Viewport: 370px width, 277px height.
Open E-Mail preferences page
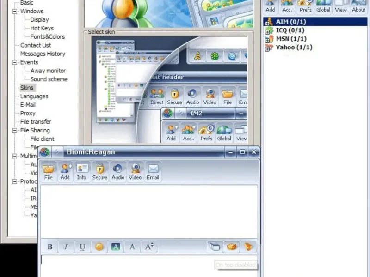[28, 105]
